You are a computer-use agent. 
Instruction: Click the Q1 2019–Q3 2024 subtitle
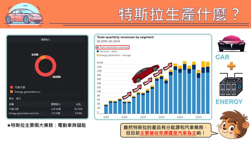click(108, 41)
